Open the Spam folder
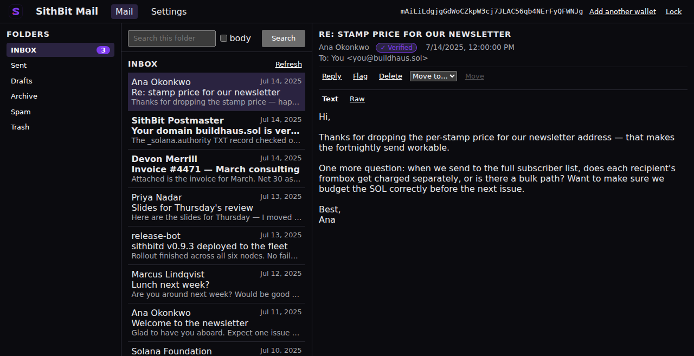This screenshot has width=694, height=356. 60,112
